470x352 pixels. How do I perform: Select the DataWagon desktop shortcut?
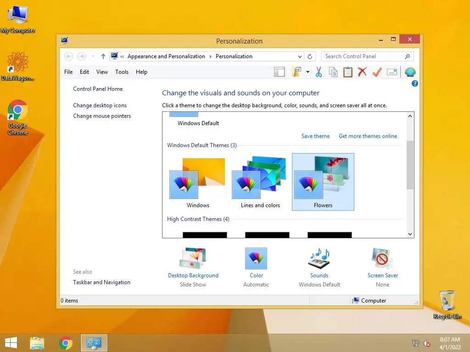click(x=18, y=66)
